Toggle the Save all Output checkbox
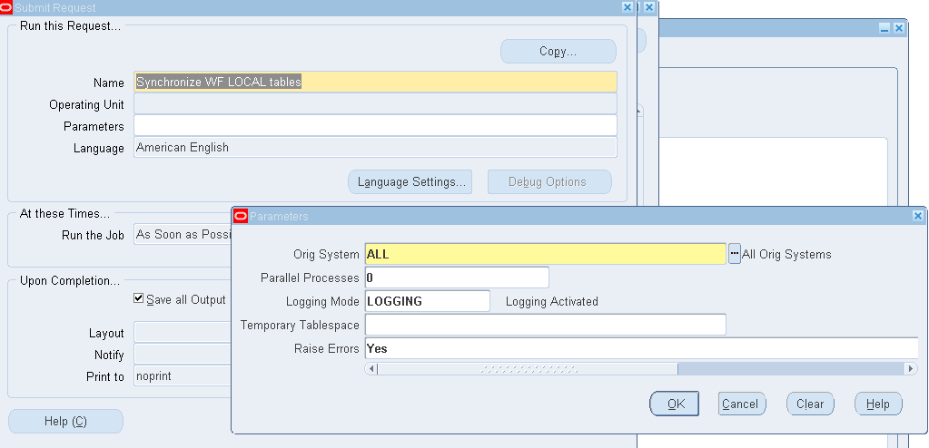Image resolution: width=929 pixels, height=448 pixels. coord(139,298)
